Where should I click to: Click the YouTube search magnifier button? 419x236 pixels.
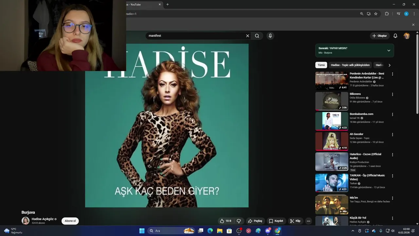pos(257,36)
